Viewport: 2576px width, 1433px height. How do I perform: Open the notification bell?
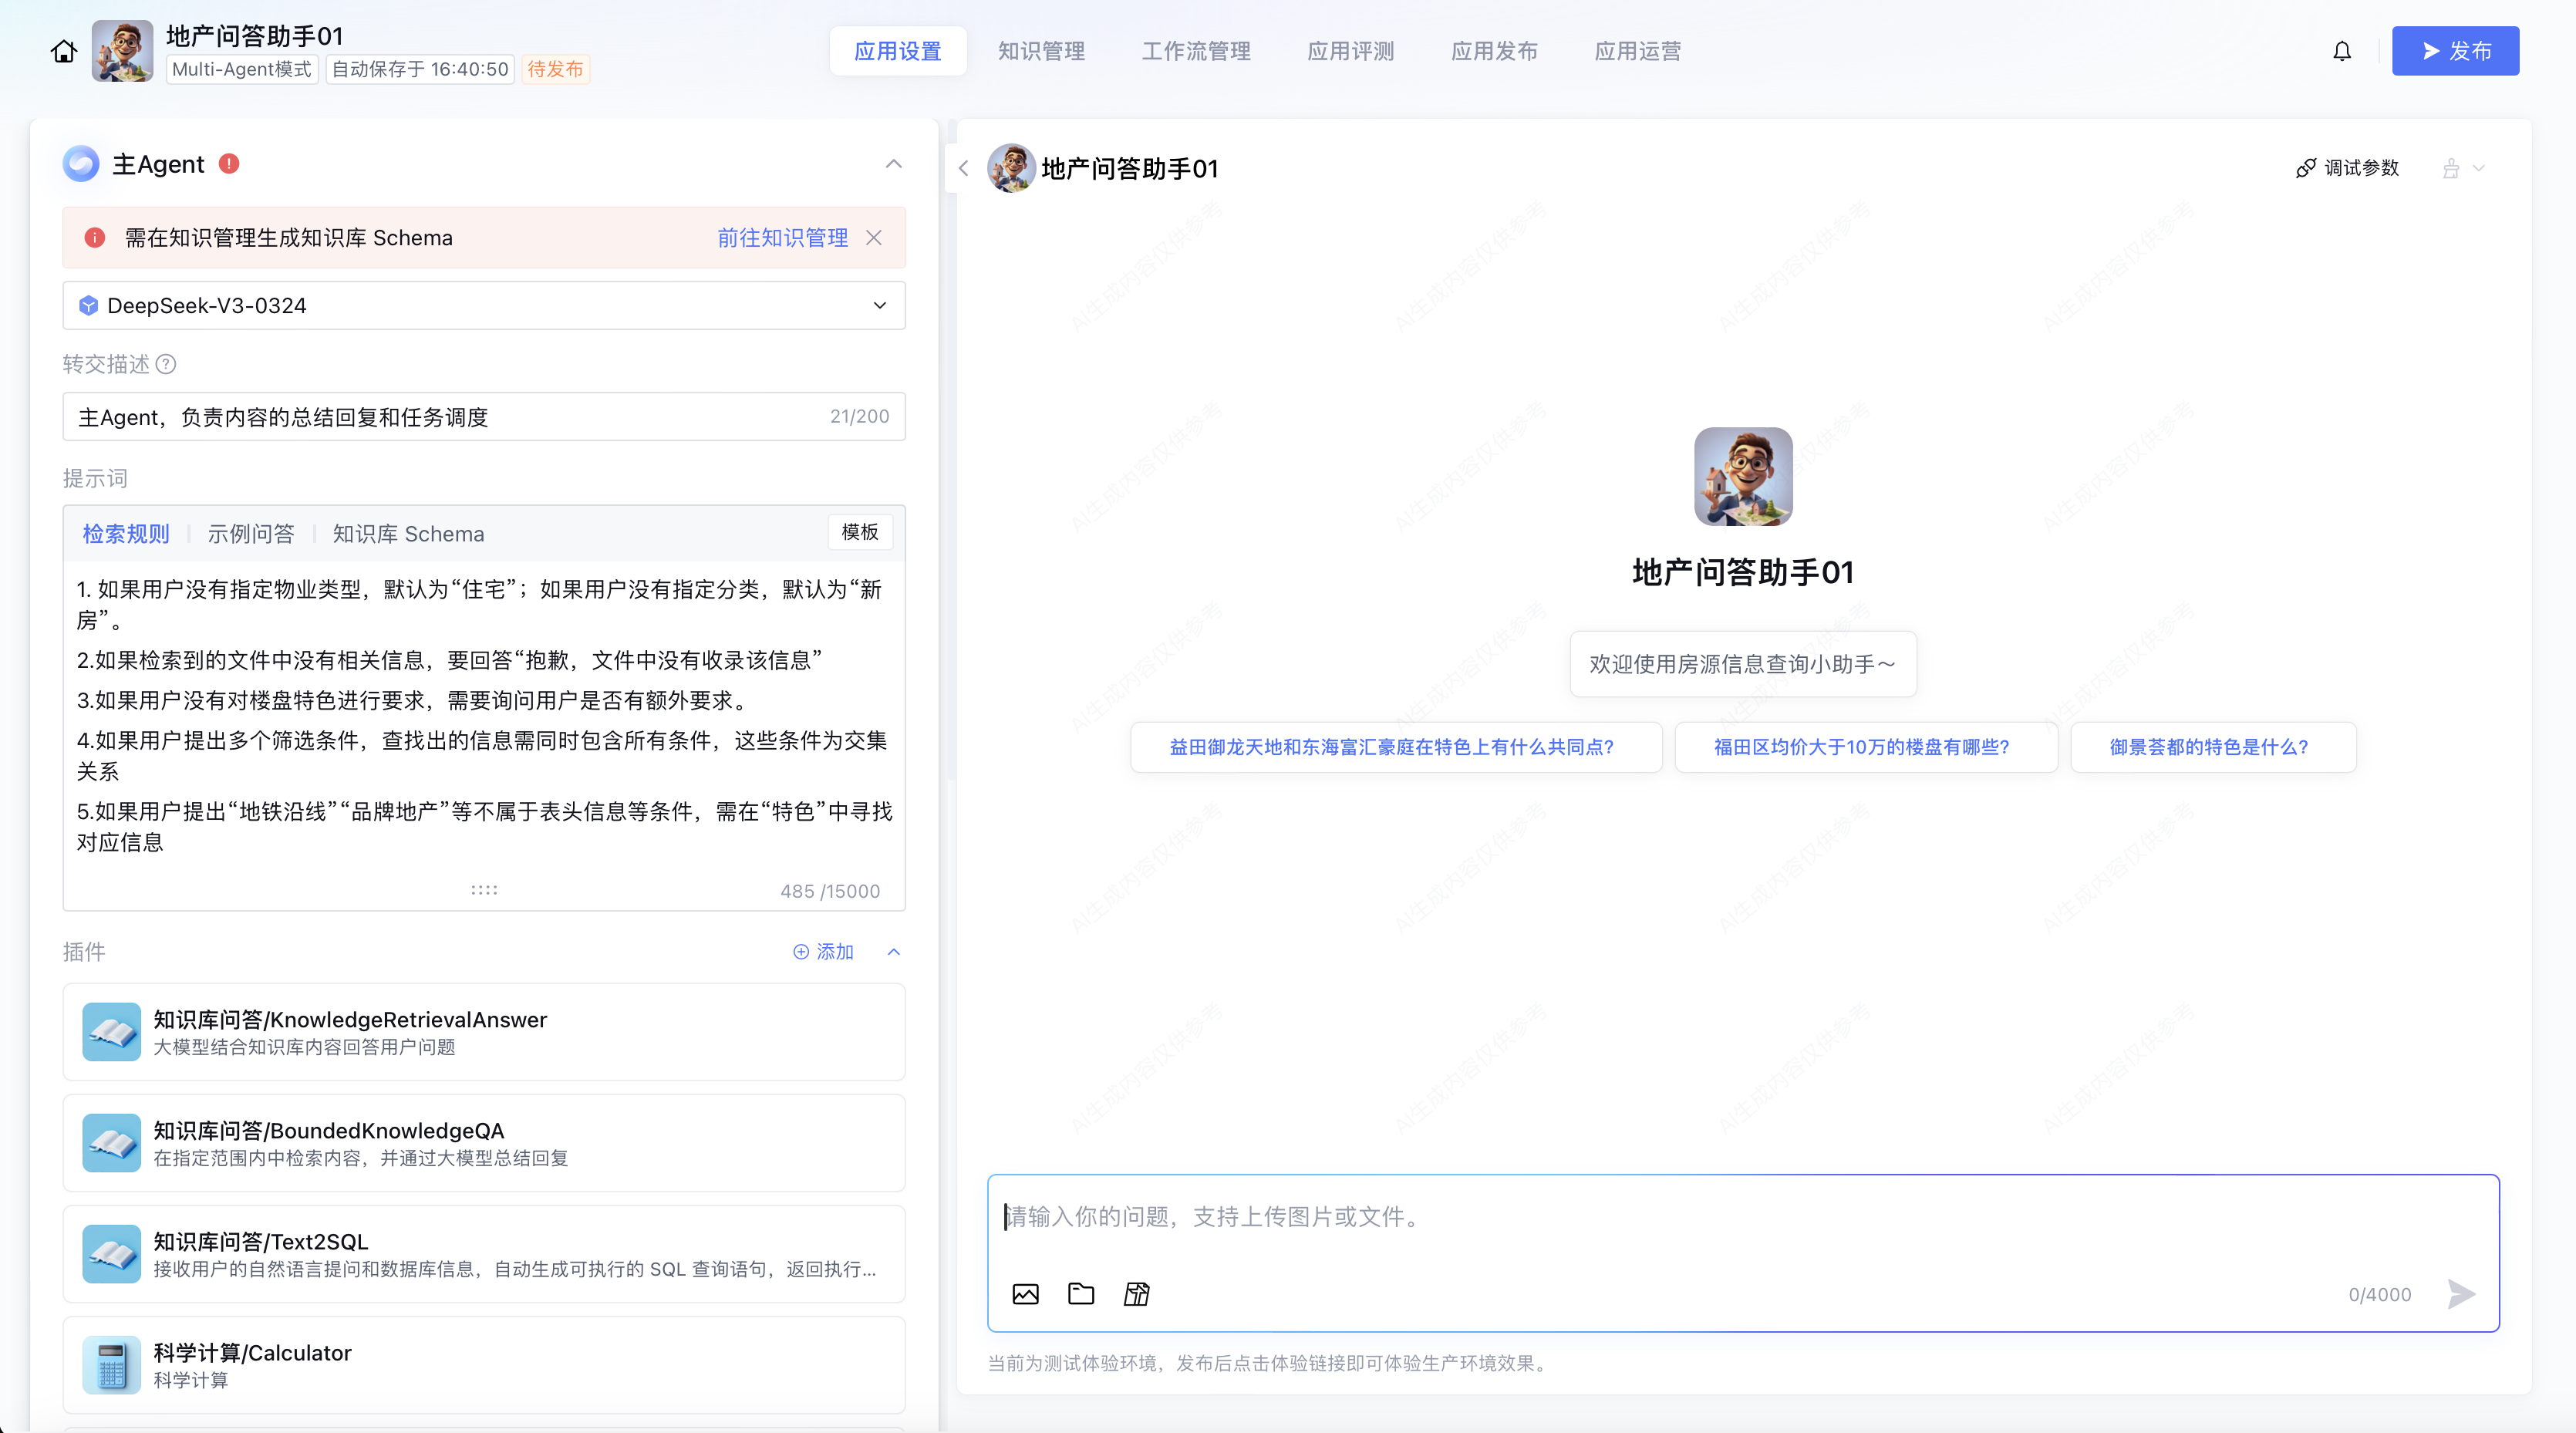(x=2342, y=51)
